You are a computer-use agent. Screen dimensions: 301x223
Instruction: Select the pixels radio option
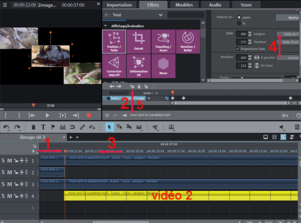coord(239,17)
